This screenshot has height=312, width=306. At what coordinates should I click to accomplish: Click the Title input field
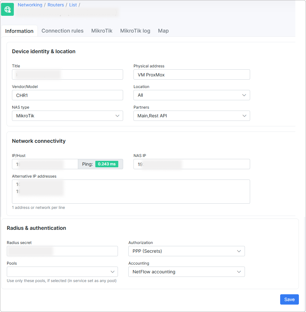point(68,74)
